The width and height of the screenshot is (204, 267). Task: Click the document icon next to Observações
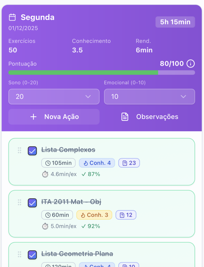click(x=125, y=117)
